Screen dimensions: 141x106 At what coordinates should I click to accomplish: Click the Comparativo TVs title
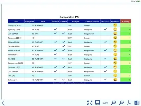click(x=69, y=17)
